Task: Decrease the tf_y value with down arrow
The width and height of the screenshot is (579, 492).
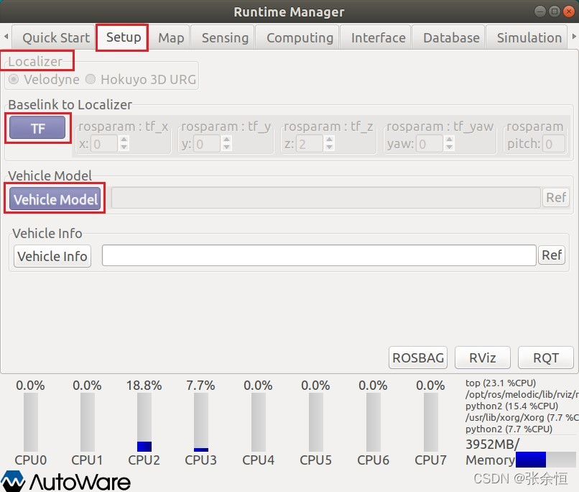Action: (227, 147)
